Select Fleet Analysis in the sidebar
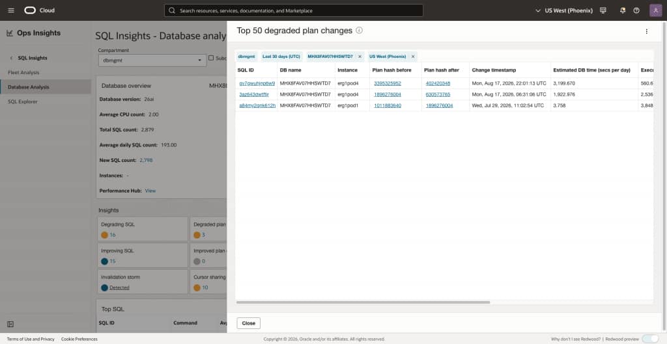Screen dimensions: 667x344 point(23,73)
